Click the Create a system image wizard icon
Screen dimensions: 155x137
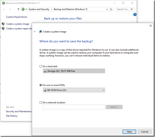pyautogui.click(x=41, y=31)
